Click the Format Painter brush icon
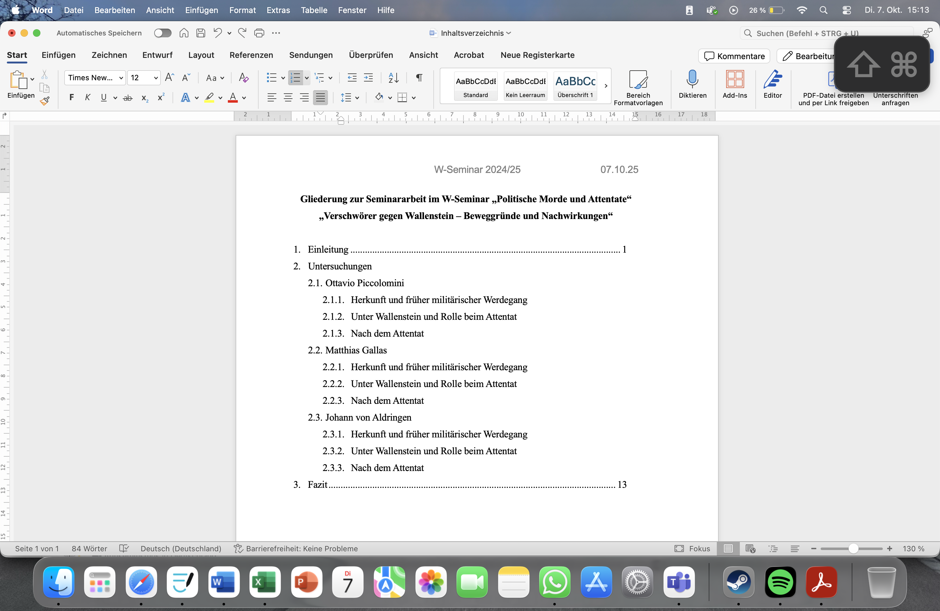The width and height of the screenshot is (940, 611). pos(45,101)
